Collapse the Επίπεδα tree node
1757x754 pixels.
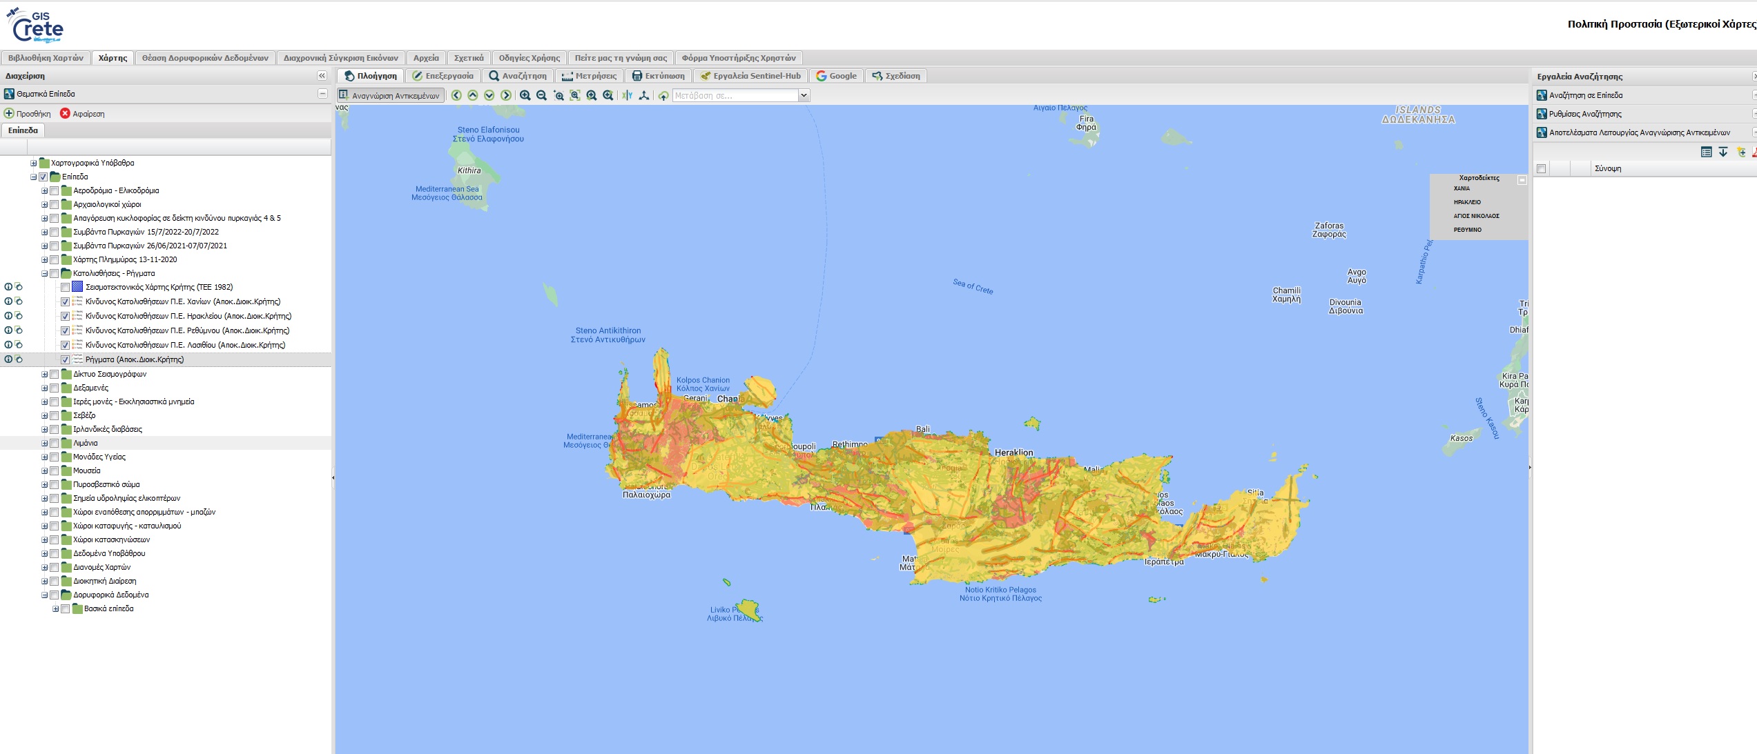click(33, 177)
